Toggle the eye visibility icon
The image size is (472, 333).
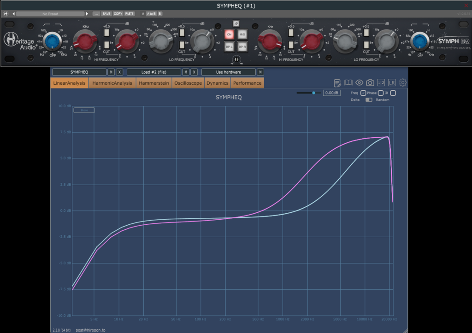click(x=359, y=82)
